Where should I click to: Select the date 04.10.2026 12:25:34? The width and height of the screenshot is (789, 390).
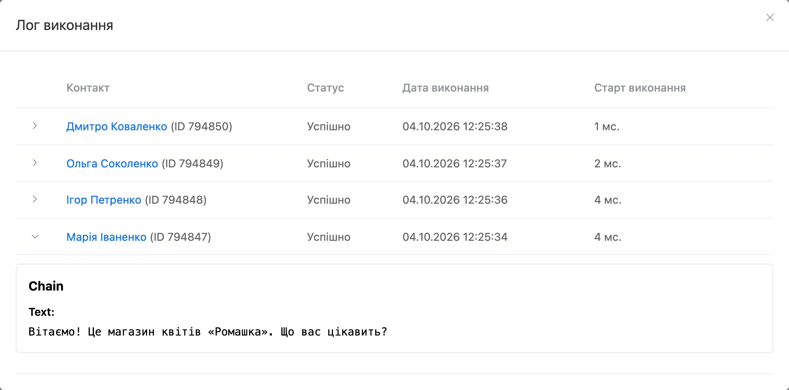coord(455,237)
